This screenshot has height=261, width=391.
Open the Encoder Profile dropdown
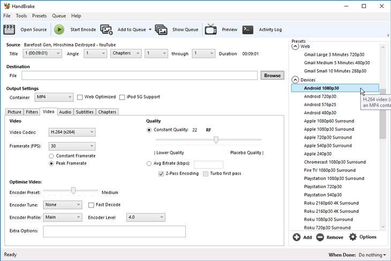[63, 218]
